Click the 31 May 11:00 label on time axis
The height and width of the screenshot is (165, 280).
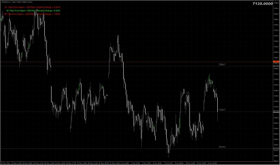click(115, 163)
